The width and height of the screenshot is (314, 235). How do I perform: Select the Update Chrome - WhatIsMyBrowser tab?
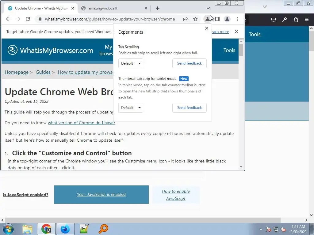click(x=41, y=8)
